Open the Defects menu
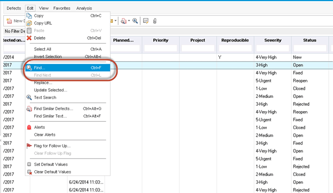Screen dimensions: 333x193 (x=14, y=9)
